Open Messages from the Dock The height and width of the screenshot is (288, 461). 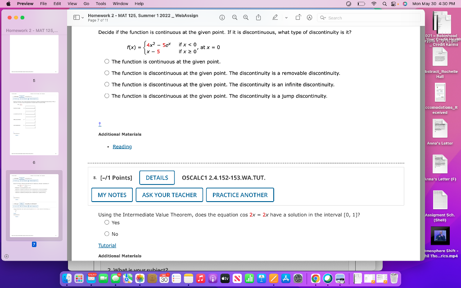116,278
